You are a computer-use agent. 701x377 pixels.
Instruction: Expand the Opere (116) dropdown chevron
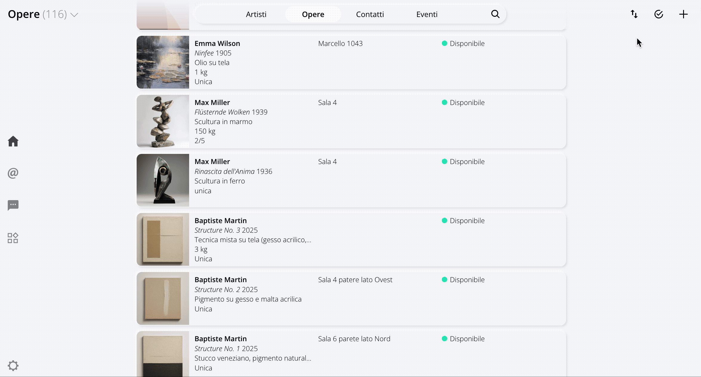click(x=74, y=15)
